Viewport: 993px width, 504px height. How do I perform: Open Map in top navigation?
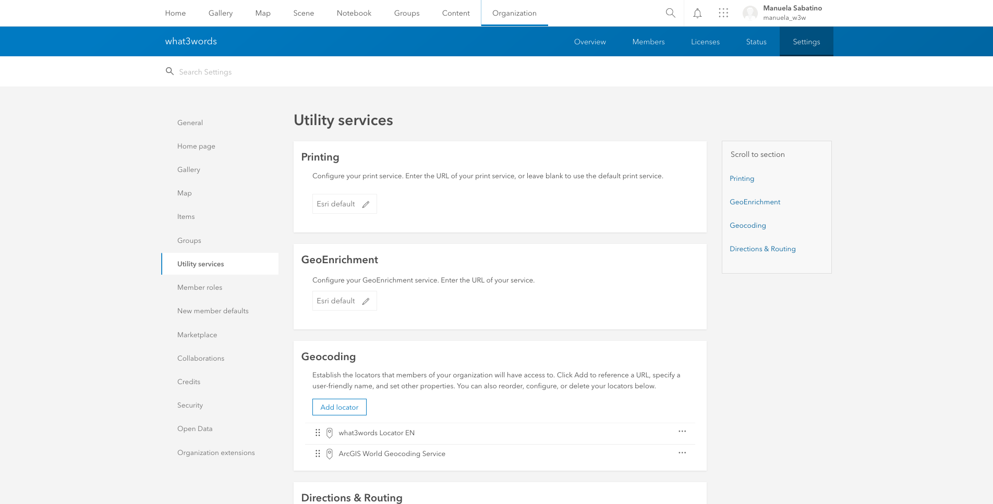click(x=263, y=13)
